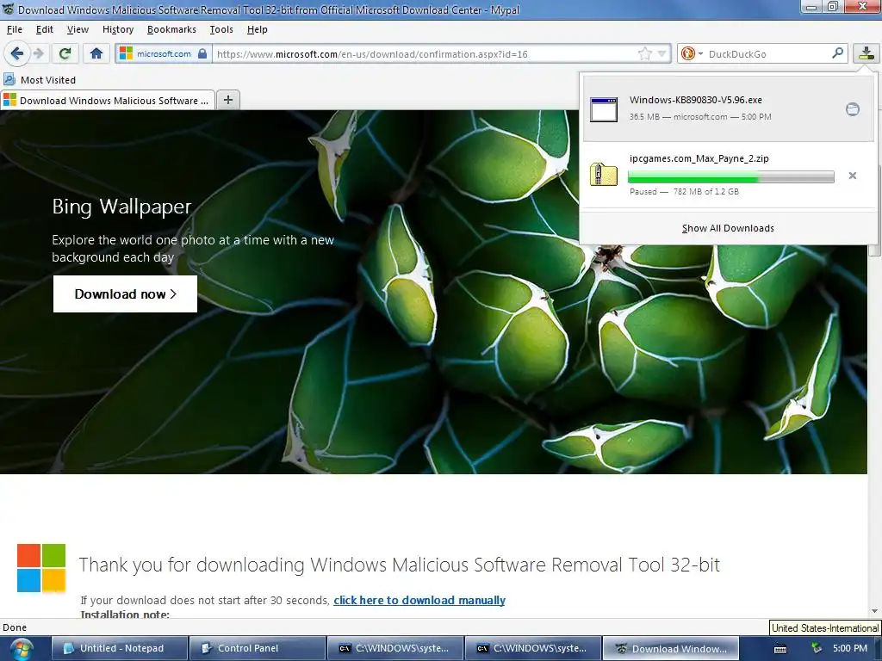The height and width of the screenshot is (661, 882).
Task: Click the Done status bar text
Action: tap(15, 627)
